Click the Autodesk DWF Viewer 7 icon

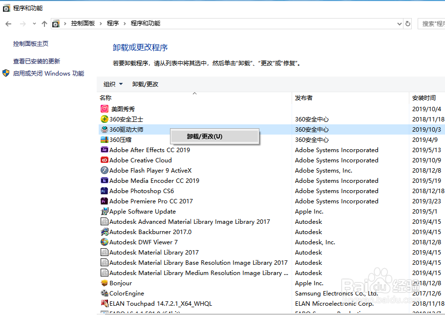click(105, 242)
